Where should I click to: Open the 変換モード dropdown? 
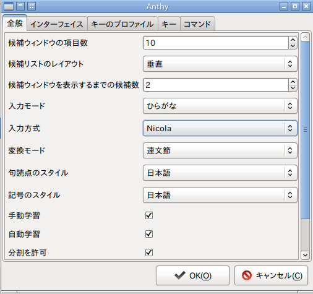click(x=220, y=150)
